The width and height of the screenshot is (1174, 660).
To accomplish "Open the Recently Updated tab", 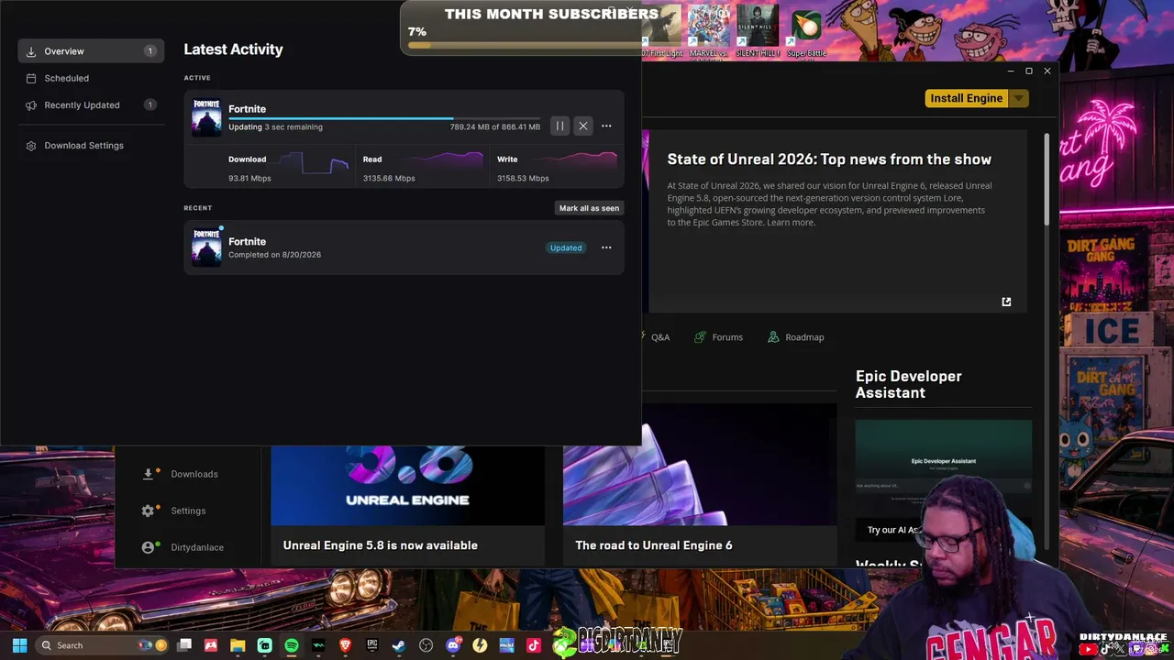I will tap(91, 105).
